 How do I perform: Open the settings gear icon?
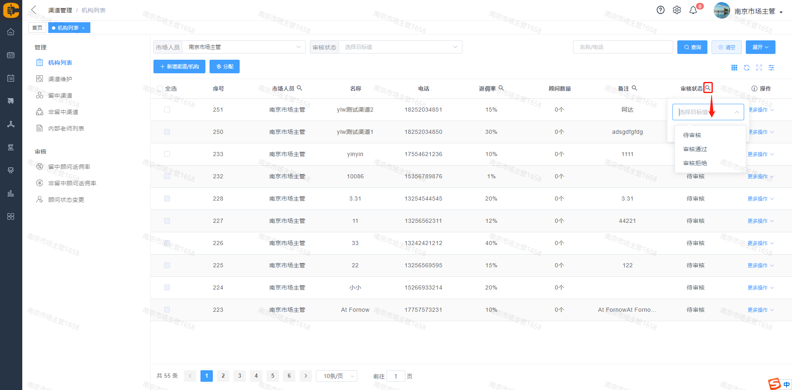[x=677, y=10]
